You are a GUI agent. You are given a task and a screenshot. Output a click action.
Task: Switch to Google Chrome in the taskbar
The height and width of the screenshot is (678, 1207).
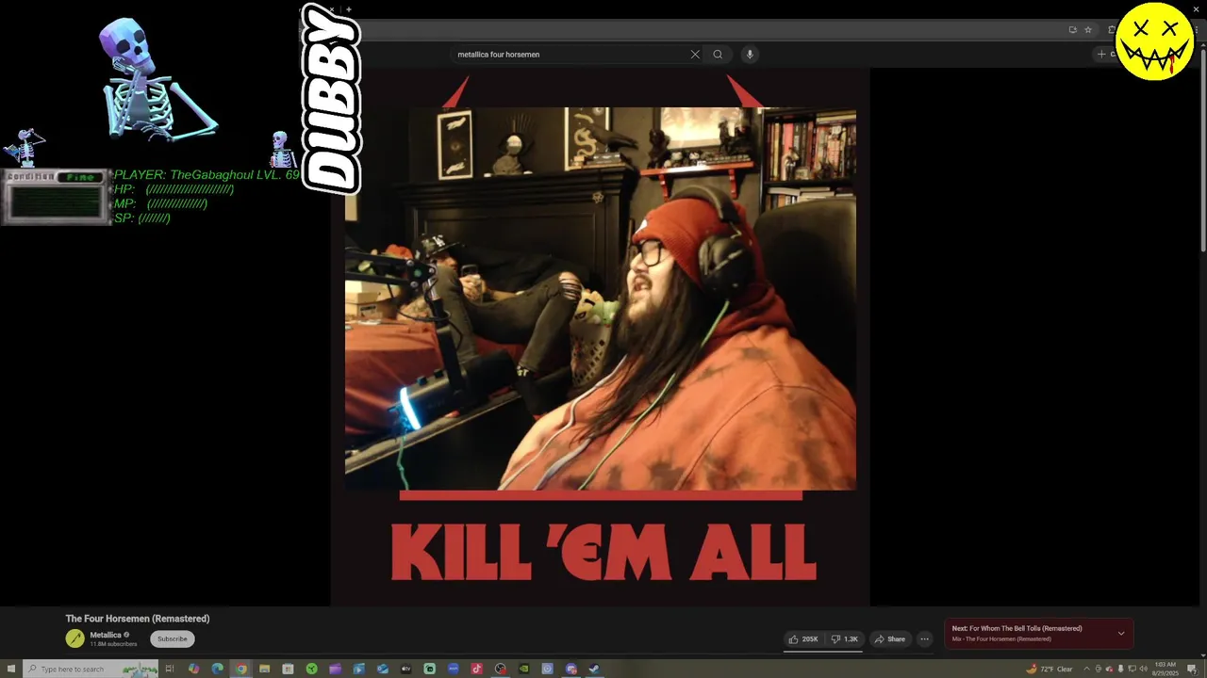point(240,669)
